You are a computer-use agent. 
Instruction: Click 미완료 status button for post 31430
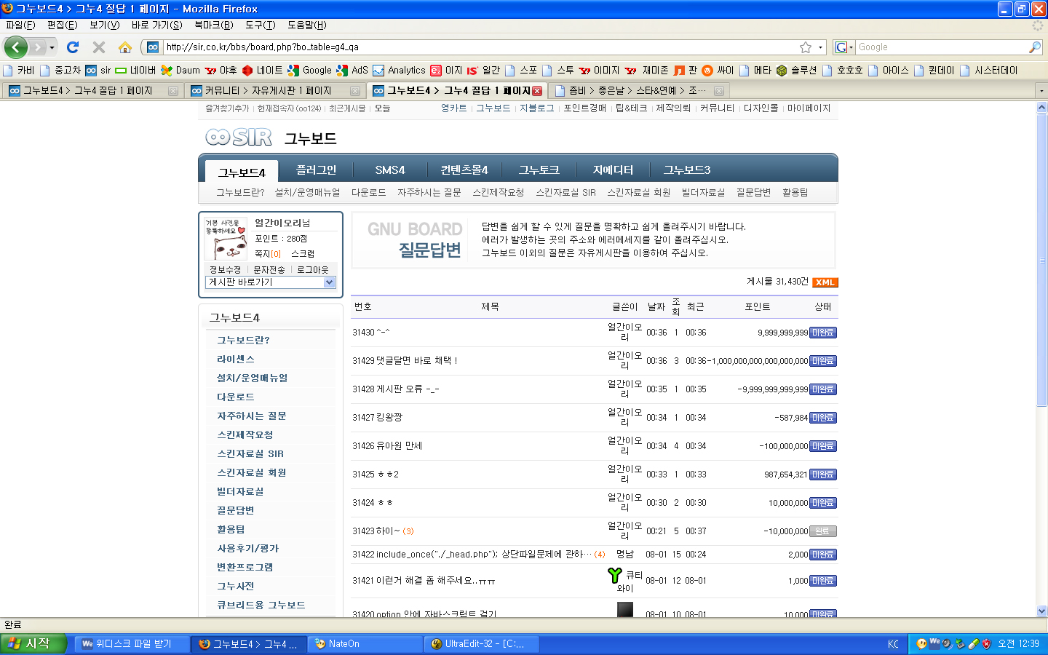pos(822,333)
